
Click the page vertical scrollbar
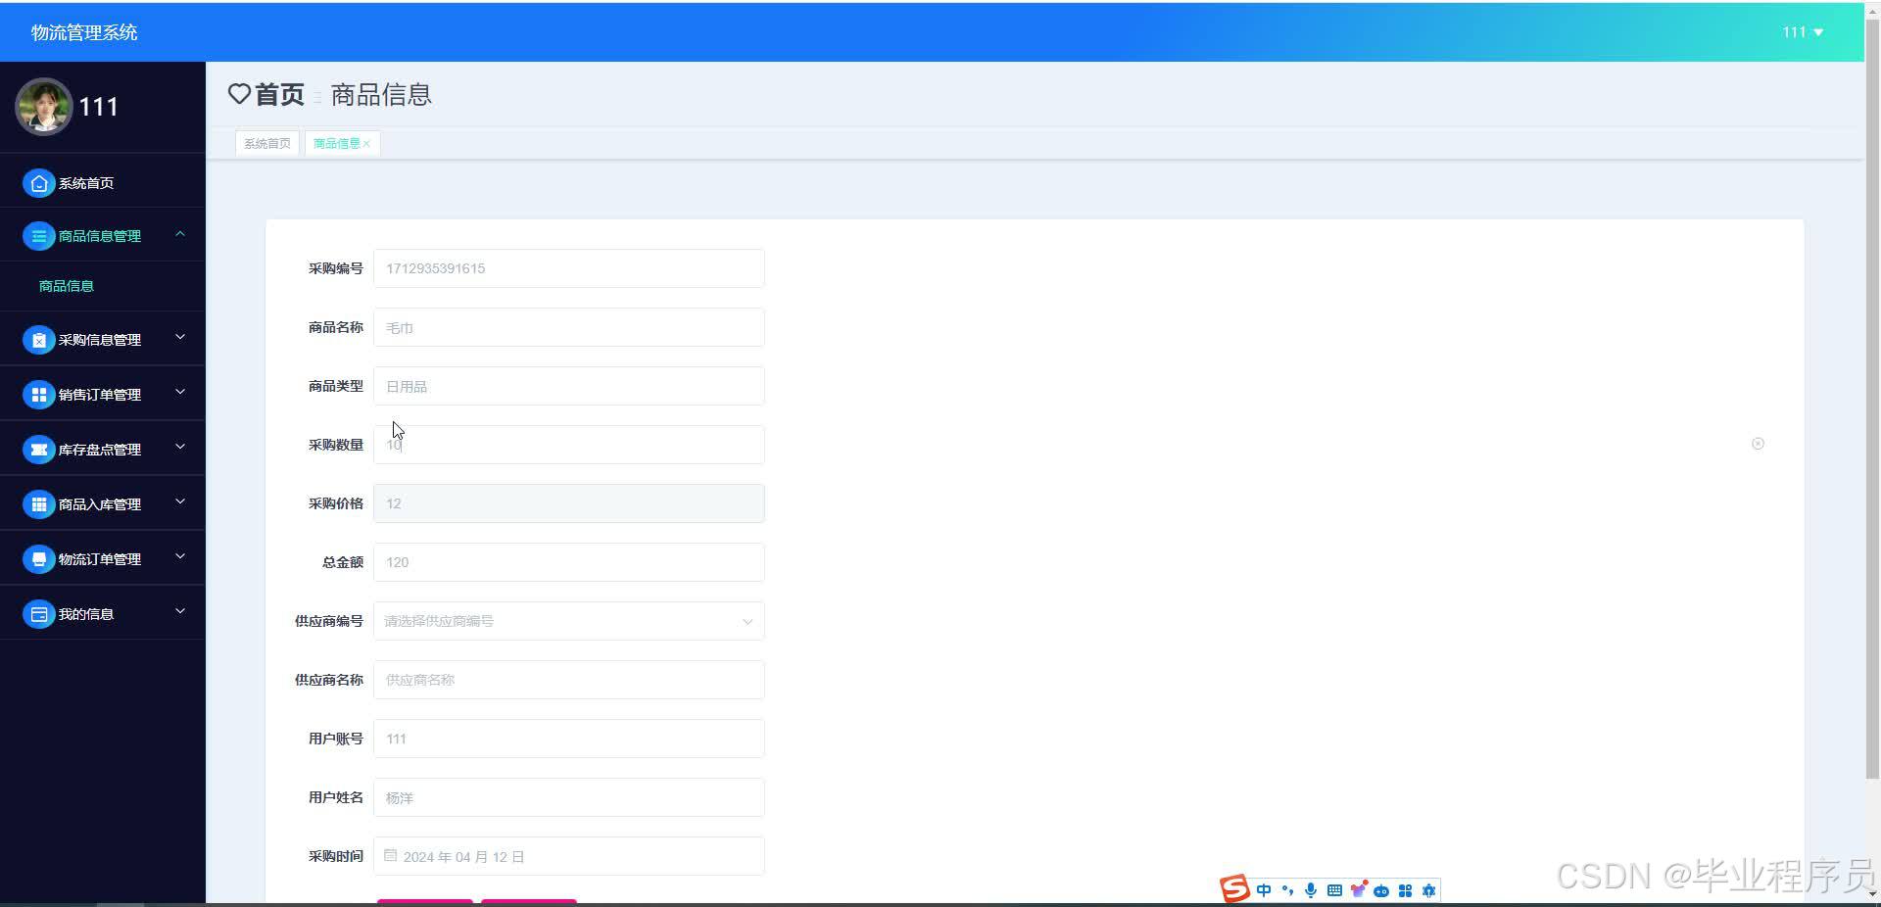tap(1872, 402)
